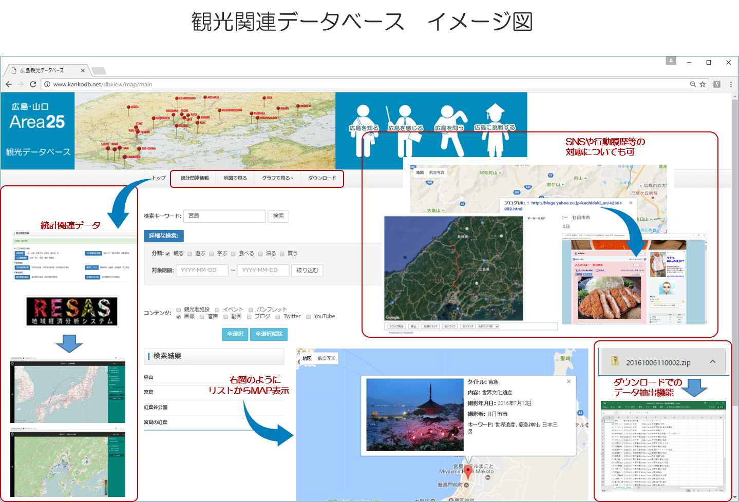Click the 検索 search button
Screen dimensions: 739x502
(x=278, y=216)
